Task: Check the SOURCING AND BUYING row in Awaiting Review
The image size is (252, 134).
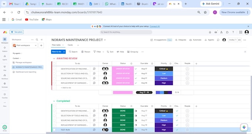Action: click(54, 78)
